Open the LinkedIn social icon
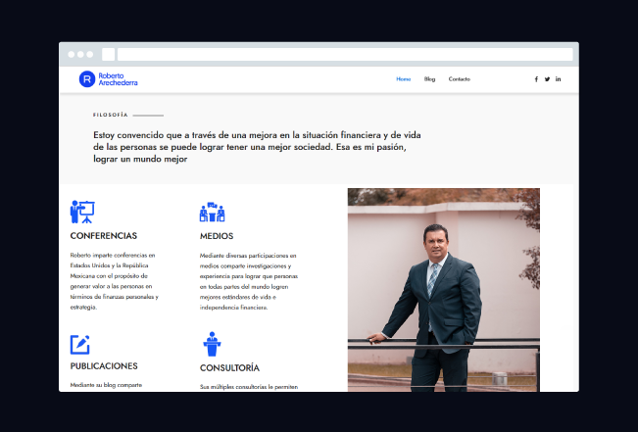 (559, 79)
